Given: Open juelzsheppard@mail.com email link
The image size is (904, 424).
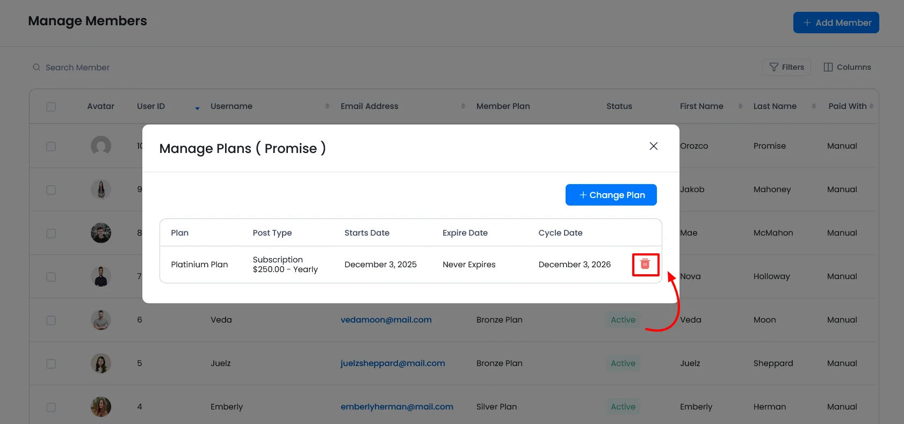Looking at the screenshot, I should coord(392,363).
